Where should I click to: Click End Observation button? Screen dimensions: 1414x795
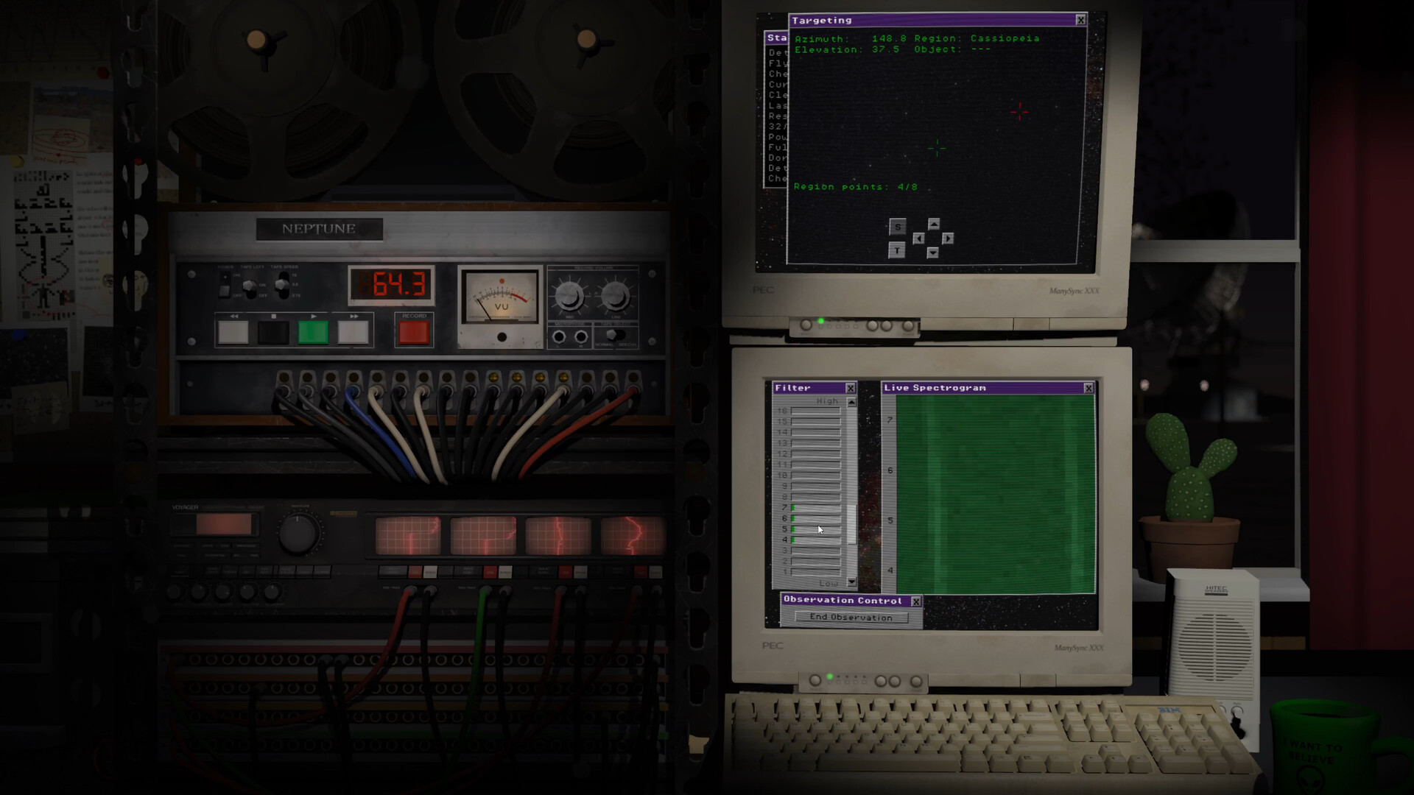click(851, 618)
